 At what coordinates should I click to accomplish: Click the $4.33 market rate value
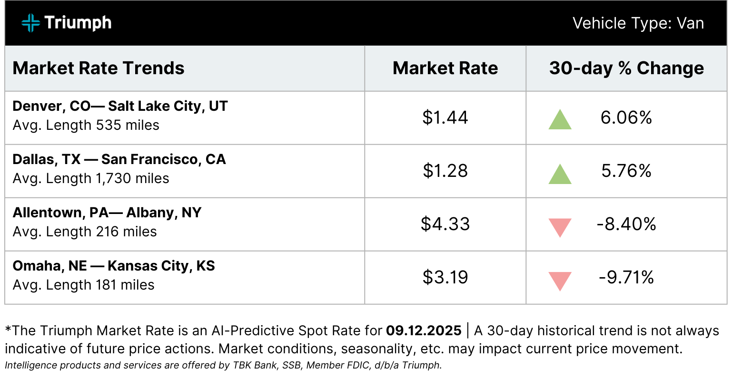pyautogui.click(x=445, y=224)
